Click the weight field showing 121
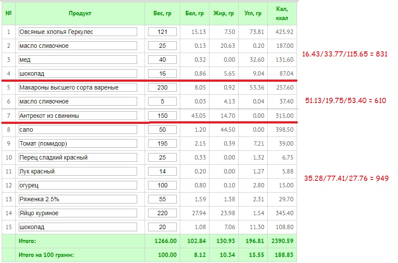Image resolution: width=398 pixels, height=263 pixels. coord(162,32)
